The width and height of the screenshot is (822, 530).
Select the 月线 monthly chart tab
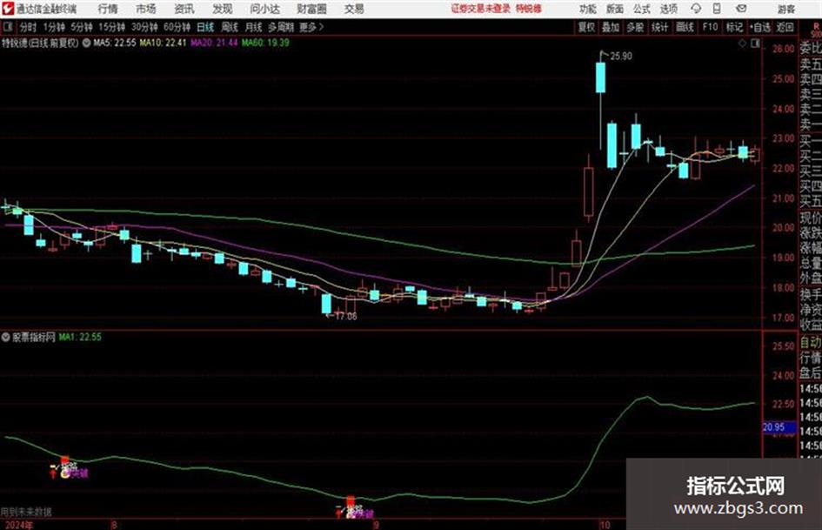click(254, 27)
